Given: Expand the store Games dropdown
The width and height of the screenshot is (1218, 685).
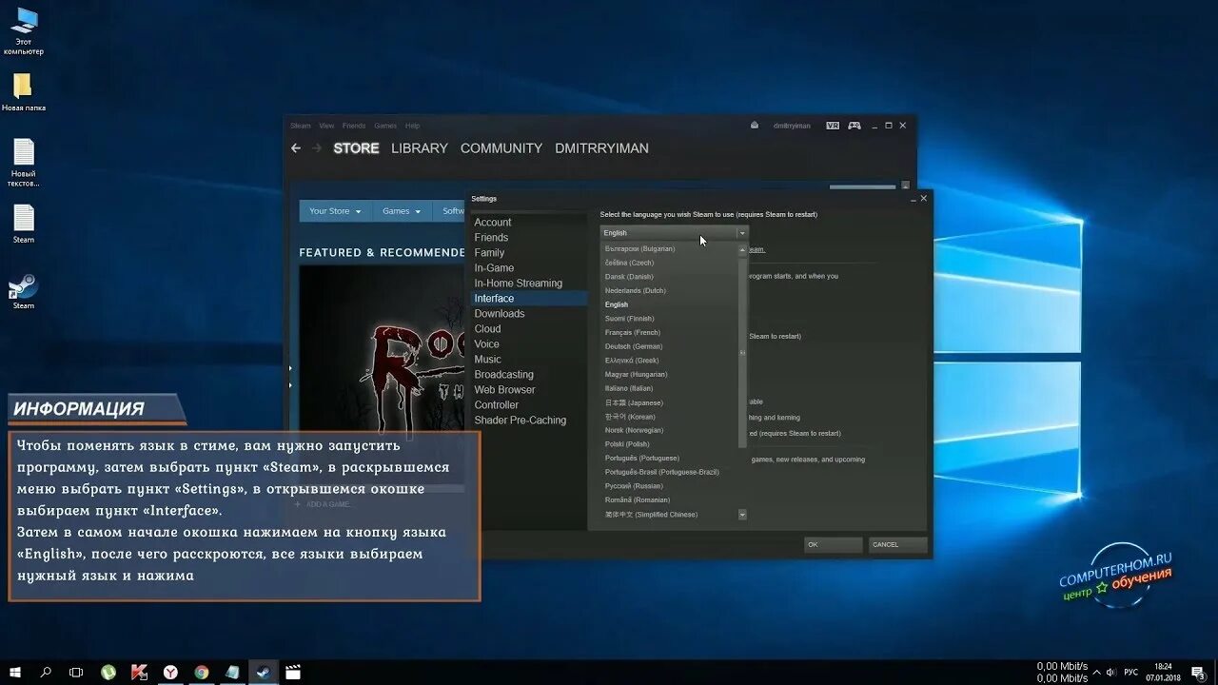Looking at the screenshot, I should click(x=401, y=211).
